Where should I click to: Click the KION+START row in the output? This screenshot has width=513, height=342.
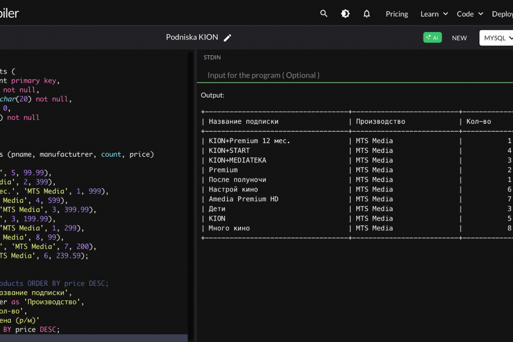[x=229, y=150]
